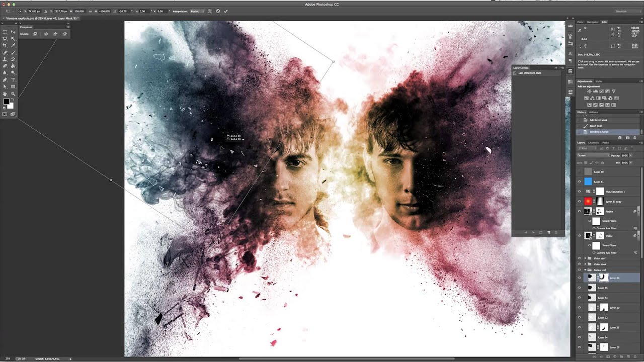
Task: Toggle visibility of Ruben layer
Action: click(x=579, y=211)
